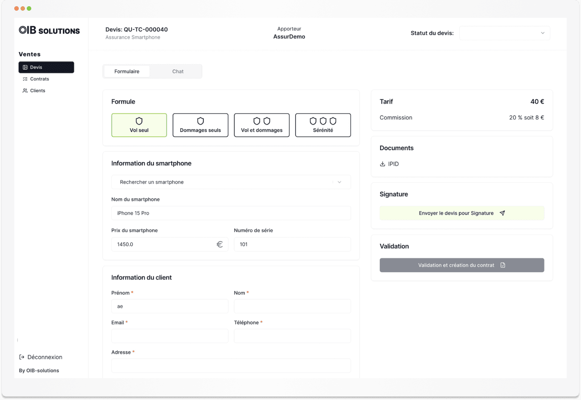Click the Clients people icon in sidebar
This screenshot has width=581, height=400.
click(25, 90)
